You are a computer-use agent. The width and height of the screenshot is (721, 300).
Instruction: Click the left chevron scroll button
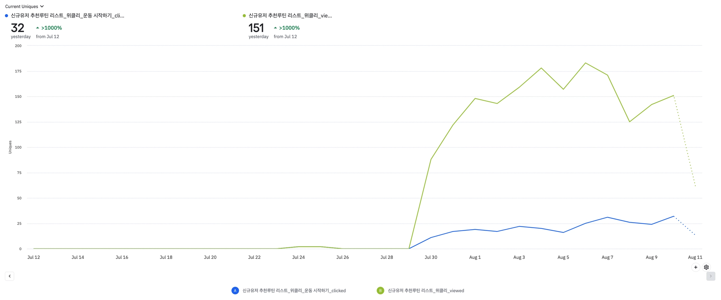pos(10,276)
